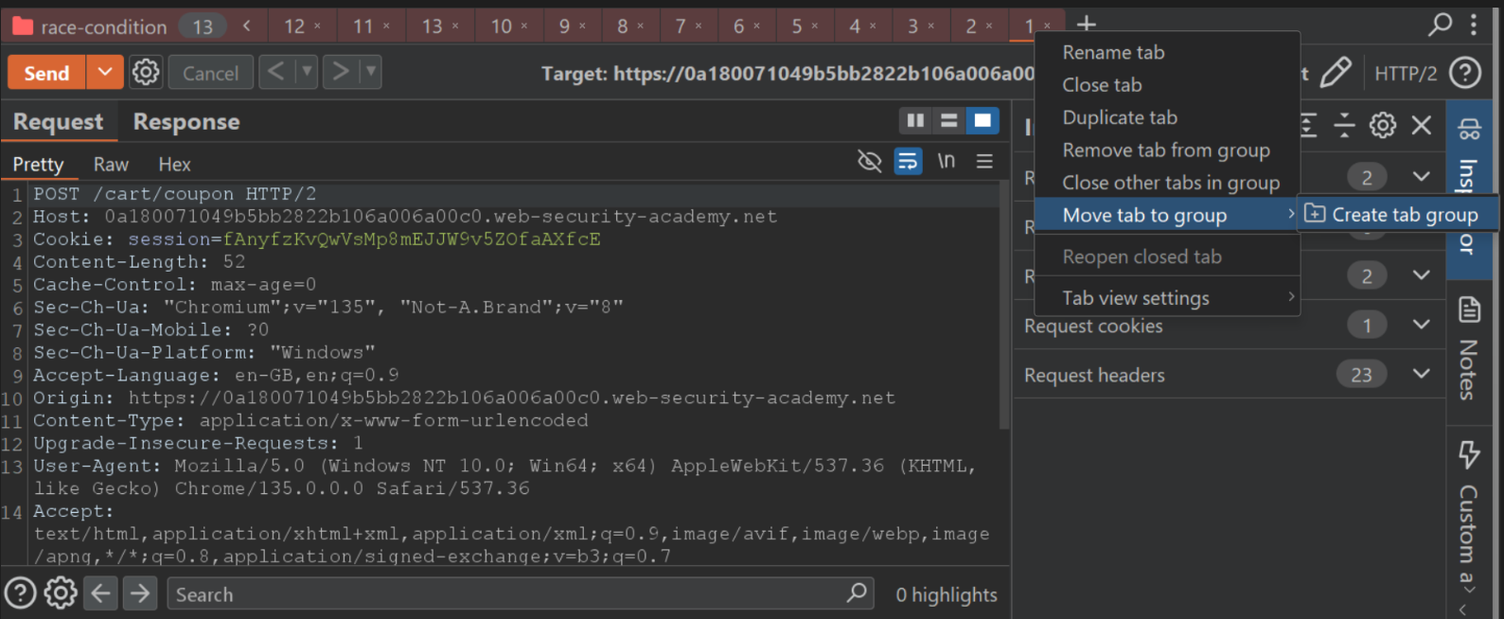
Task: Go back to previous search match arrow
Action: 101,593
